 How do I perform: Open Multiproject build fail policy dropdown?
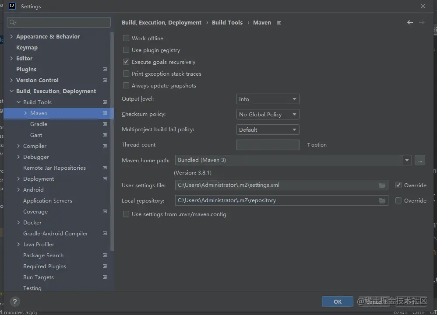pyautogui.click(x=268, y=129)
